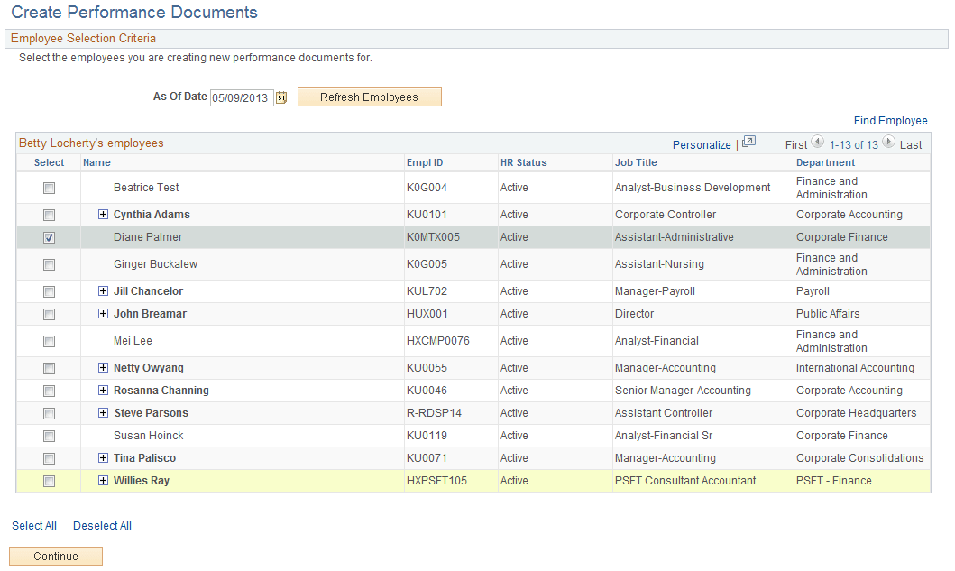This screenshot has width=955, height=571.
Task: Open the Personalize grid options
Action: 702,143
